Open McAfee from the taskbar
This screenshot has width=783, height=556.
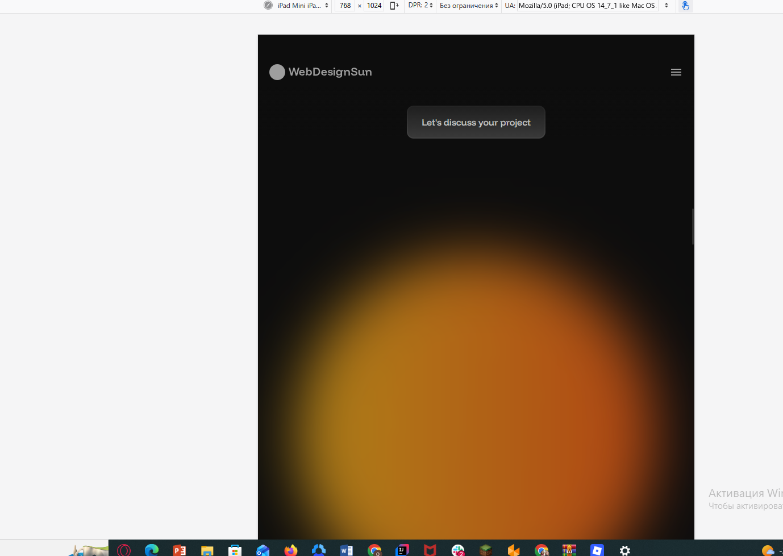pos(430,550)
